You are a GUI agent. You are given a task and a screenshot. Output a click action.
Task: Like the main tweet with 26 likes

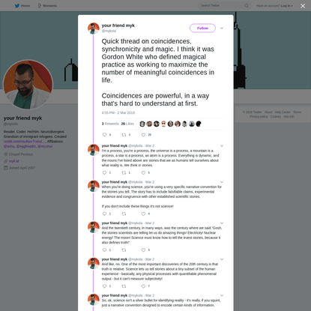(x=143, y=135)
